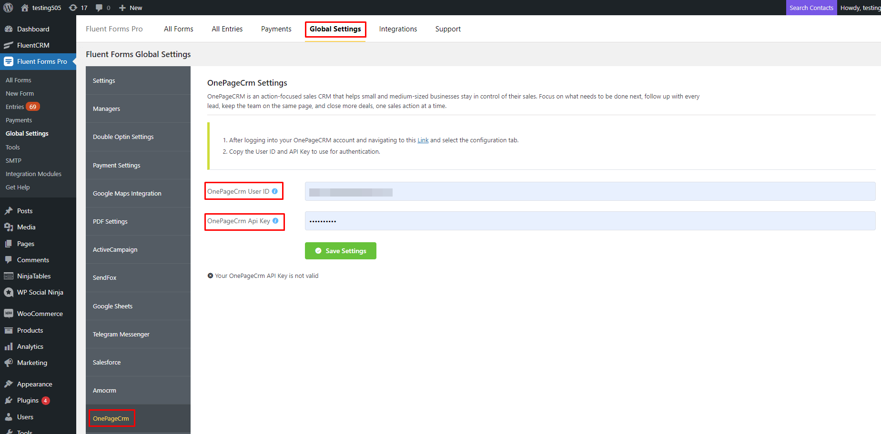
Task: Click inside the OnePageCrm Api Key field
Action: click(x=476, y=221)
